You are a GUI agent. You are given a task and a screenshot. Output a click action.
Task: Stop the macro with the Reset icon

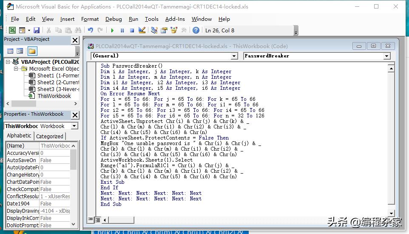pyautogui.click(x=132, y=30)
